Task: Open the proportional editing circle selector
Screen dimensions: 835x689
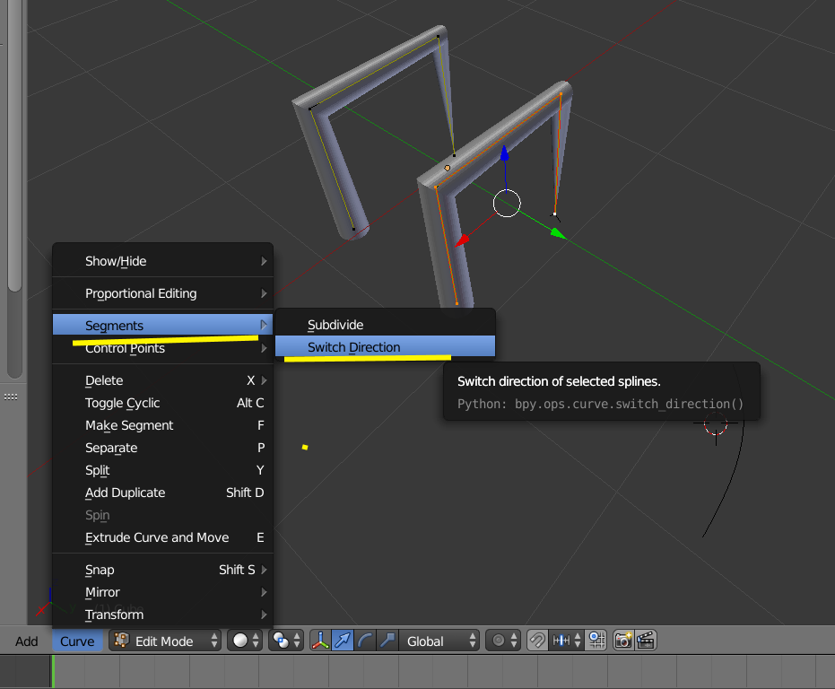Action: [503, 641]
